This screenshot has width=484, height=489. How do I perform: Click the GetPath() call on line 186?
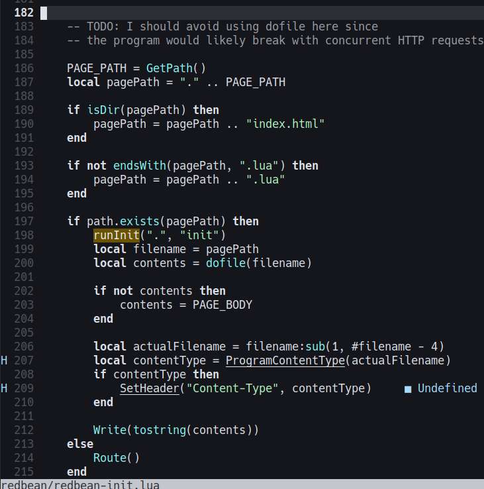(175, 68)
